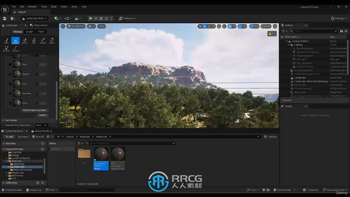This screenshot has width=350, height=197.
Task: Click the Outliner search field
Action: click(314, 31)
